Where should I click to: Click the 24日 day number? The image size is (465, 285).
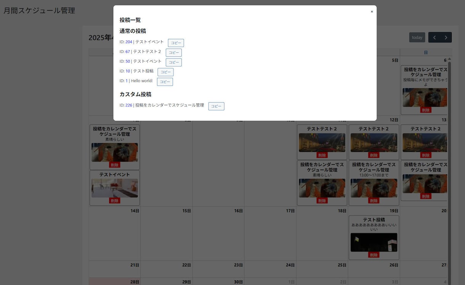(290, 265)
